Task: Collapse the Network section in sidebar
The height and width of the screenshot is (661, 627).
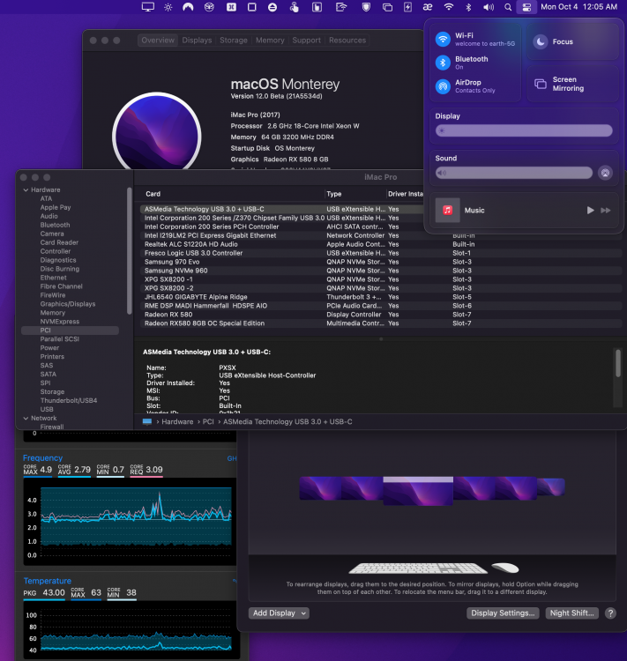Action: 26,418
